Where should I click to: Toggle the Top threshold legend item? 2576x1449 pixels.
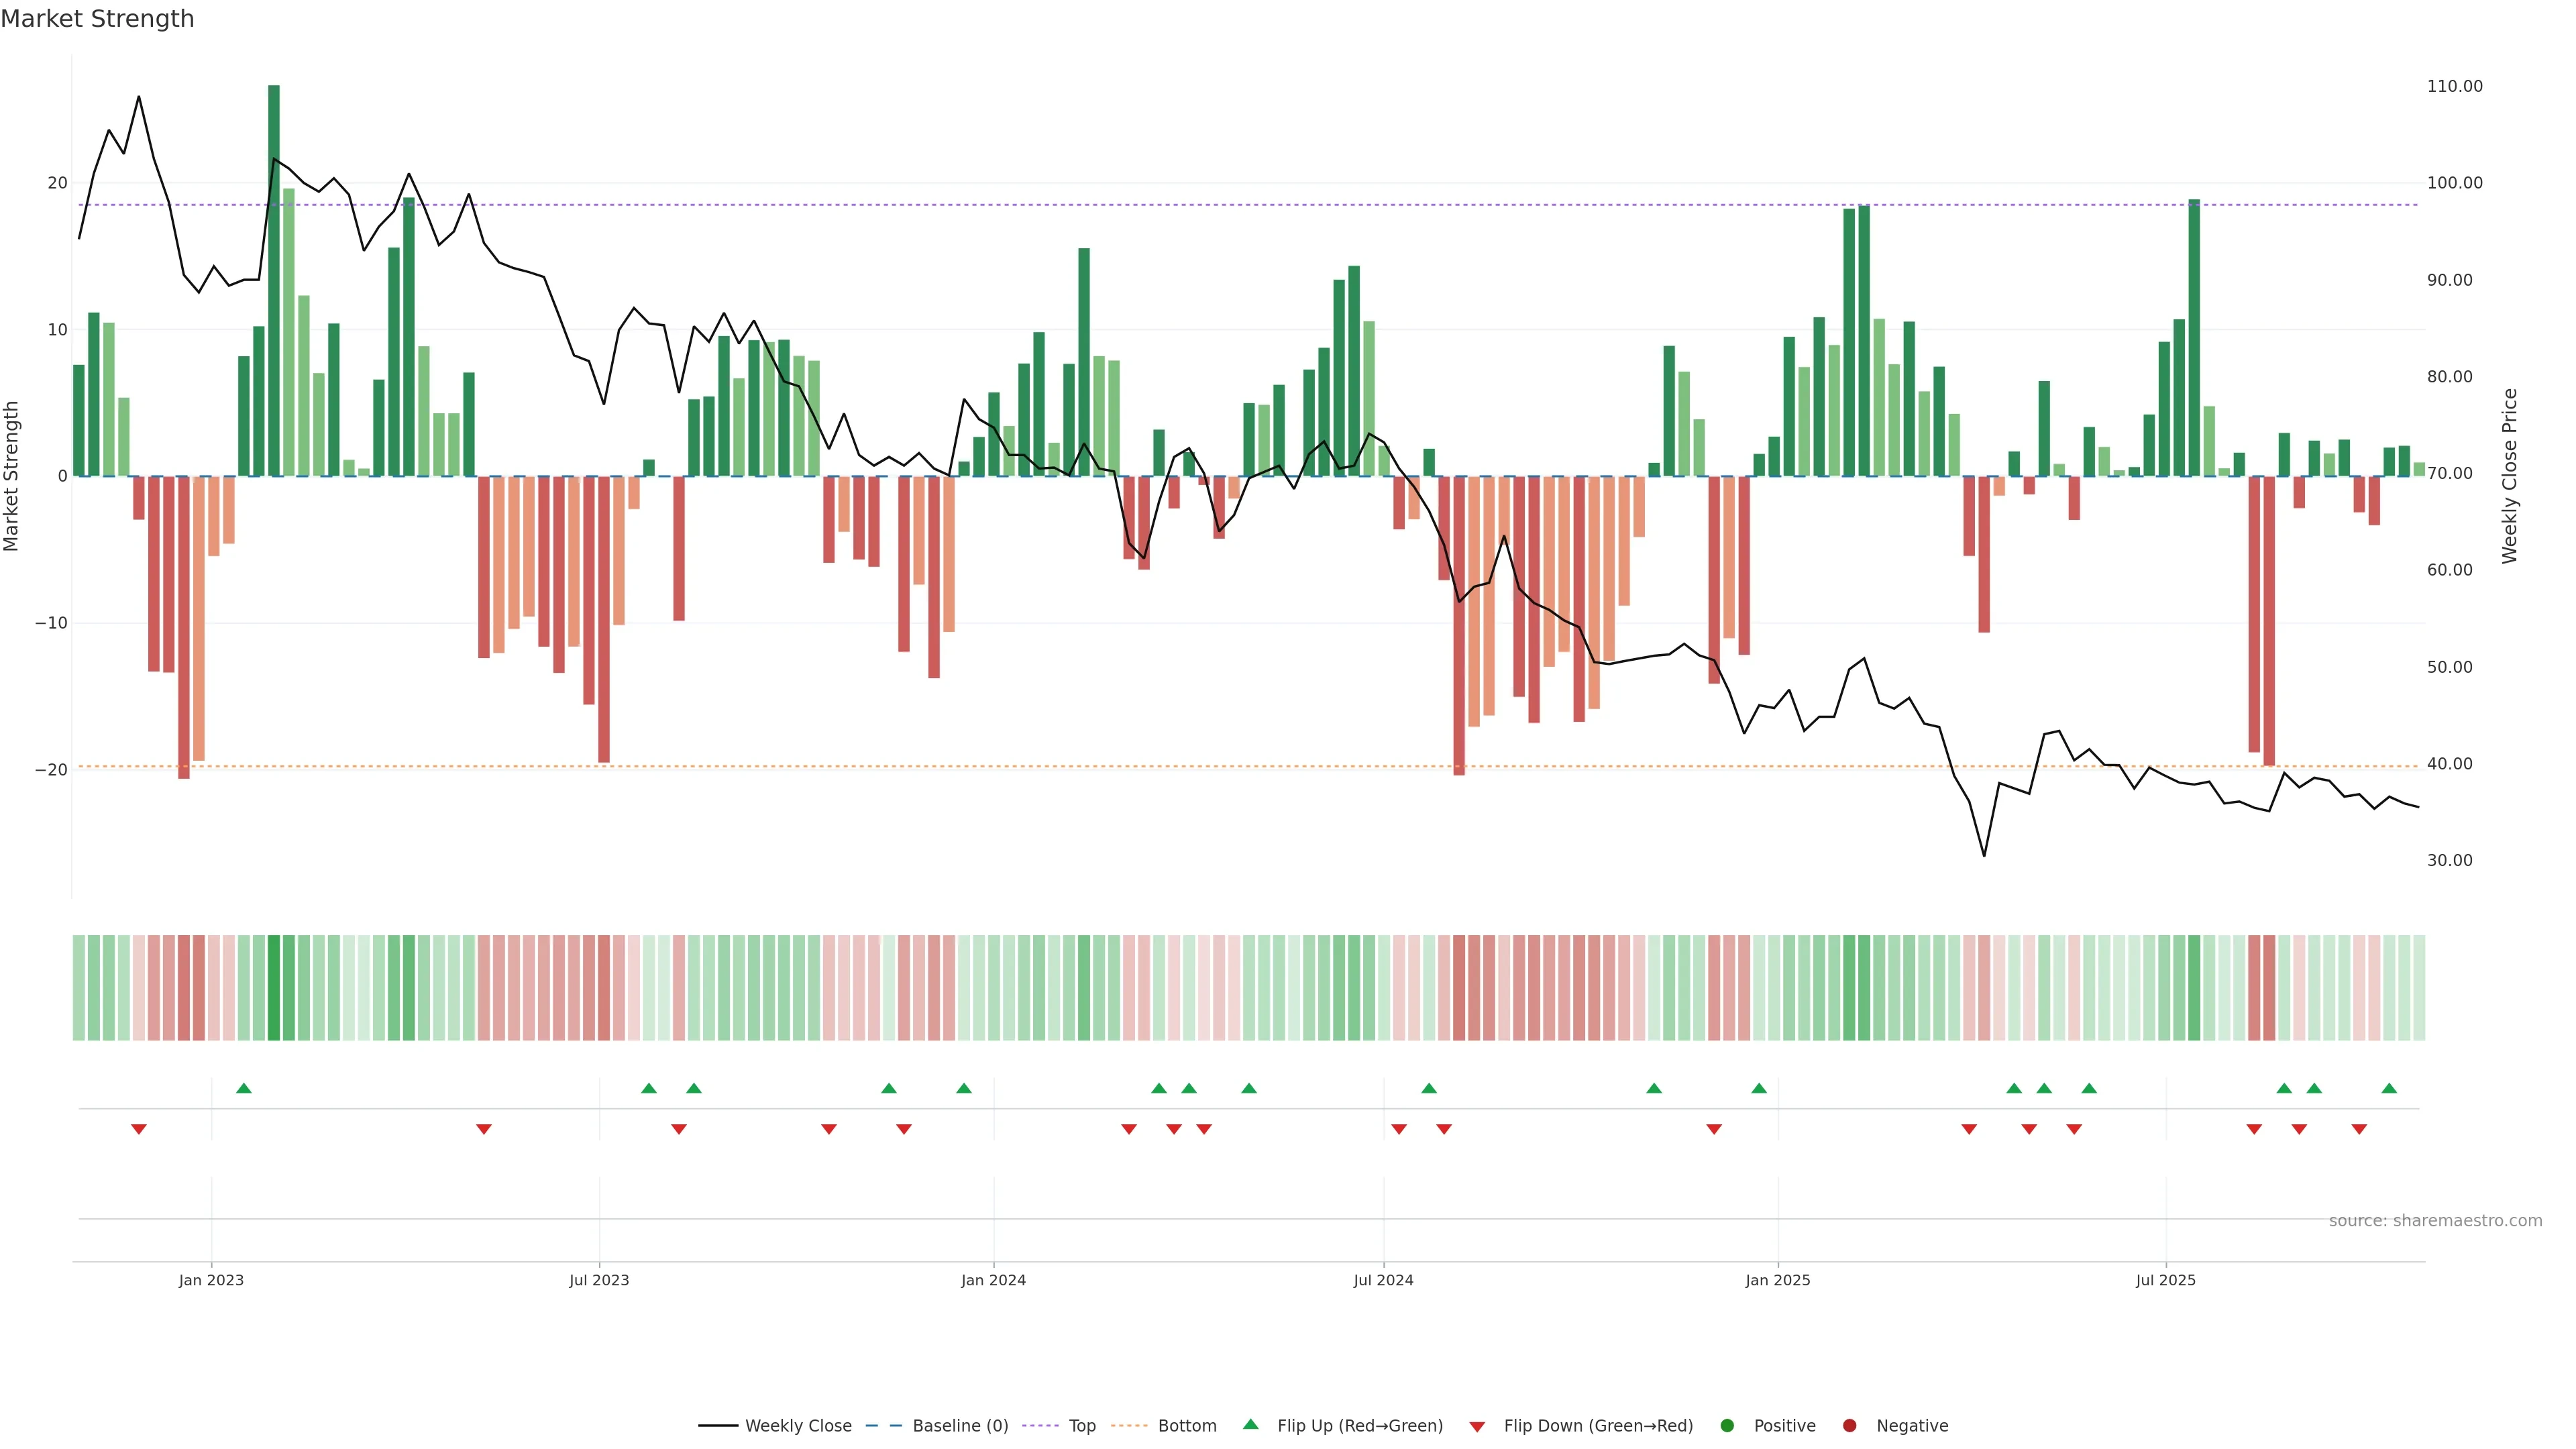(1081, 1426)
